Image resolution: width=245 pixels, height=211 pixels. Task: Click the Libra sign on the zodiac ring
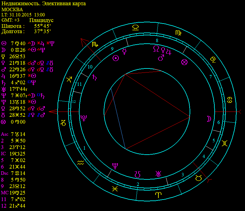[x=135, y=28]
